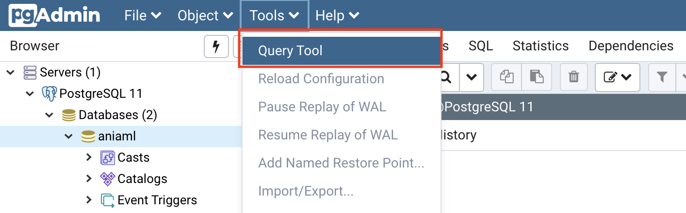Click the Casts icon
Viewport: 686px width, 213px height.
click(x=107, y=158)
